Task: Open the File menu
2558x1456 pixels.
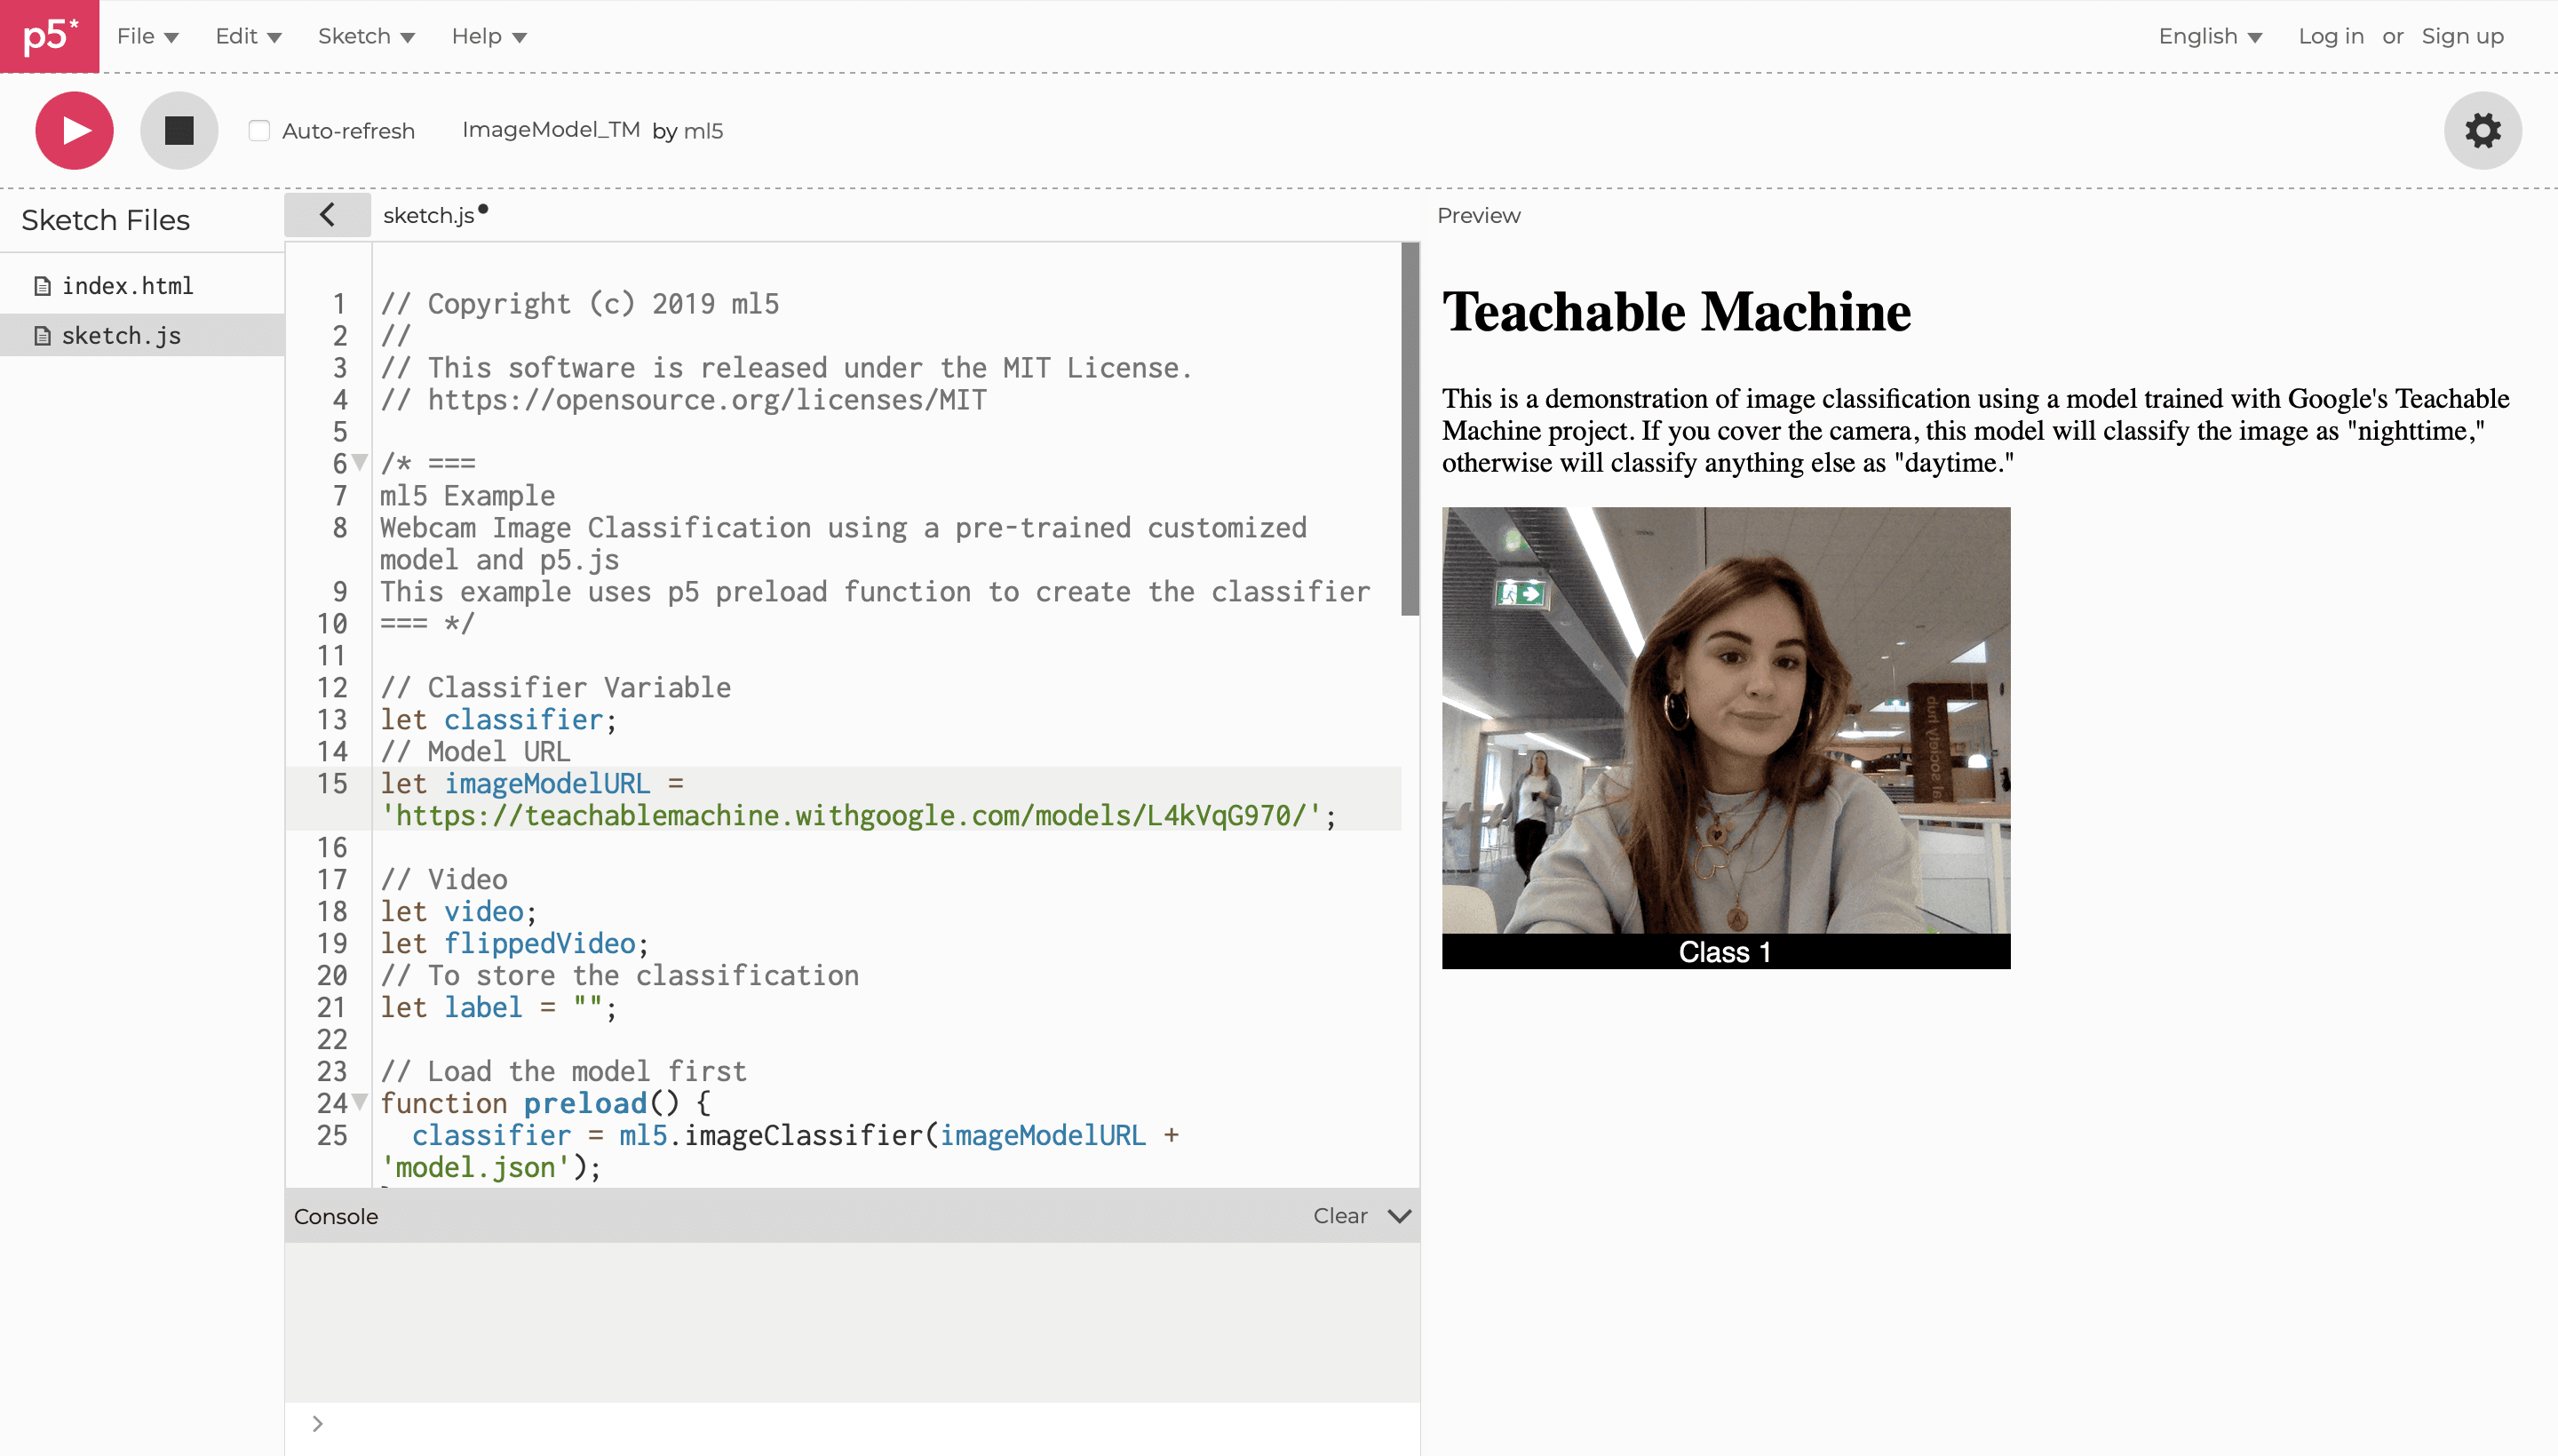Action: pos(147,36)
